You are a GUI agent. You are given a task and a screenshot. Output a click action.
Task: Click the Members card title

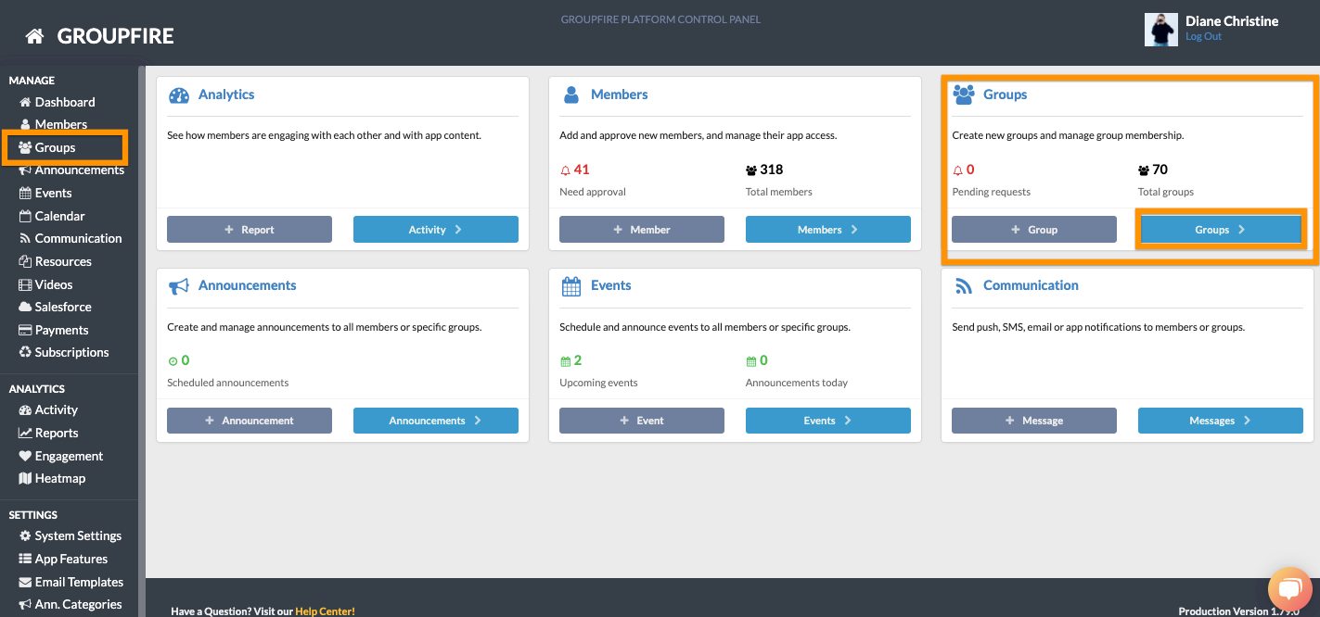[620, 94]
